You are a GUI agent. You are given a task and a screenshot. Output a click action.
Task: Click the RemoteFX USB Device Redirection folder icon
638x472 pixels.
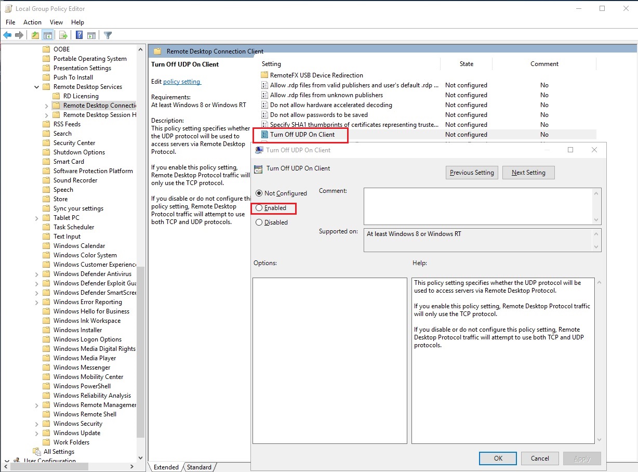(x=264, y=75)
